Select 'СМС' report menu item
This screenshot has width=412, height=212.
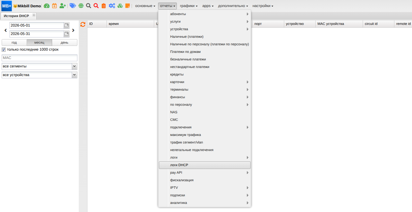(205, 120)
